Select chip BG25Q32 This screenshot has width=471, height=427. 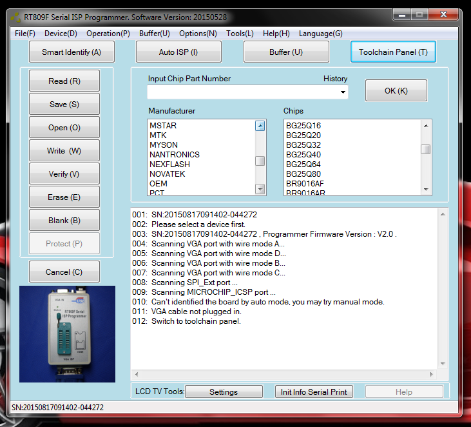(x=303, y=144)
